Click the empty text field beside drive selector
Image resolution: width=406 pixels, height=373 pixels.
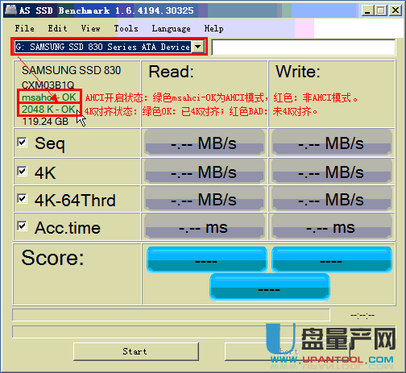coord(304,48)
